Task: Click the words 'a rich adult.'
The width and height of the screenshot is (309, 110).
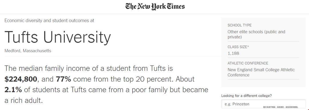Action: [24, 100]
